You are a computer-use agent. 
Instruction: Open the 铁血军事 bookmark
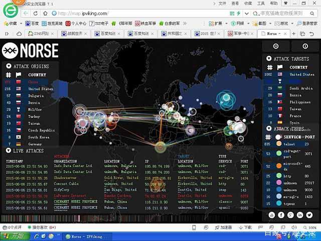[145, 24]
